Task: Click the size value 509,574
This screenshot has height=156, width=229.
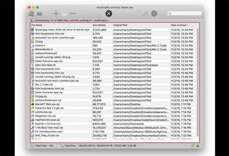Action: pos(98,120)
